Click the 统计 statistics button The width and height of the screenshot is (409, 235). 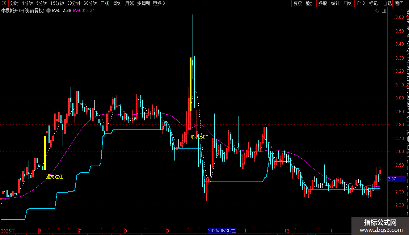click(335, 3)
